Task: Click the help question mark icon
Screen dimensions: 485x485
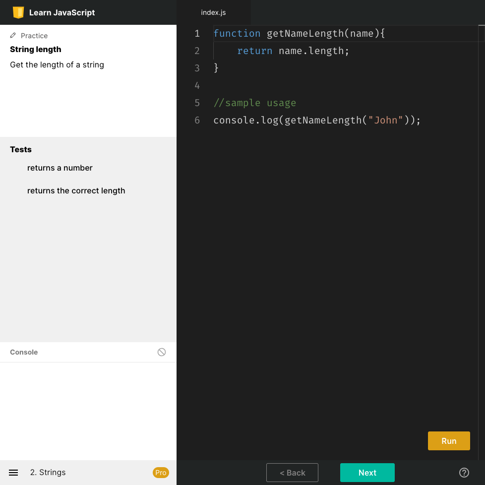Action: 464,472
